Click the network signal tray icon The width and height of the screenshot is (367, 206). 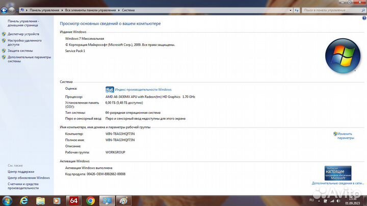(332, 201)
